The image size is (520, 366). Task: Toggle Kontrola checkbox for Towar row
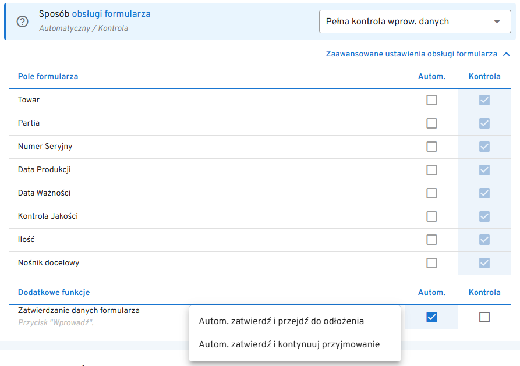point(484,100)
